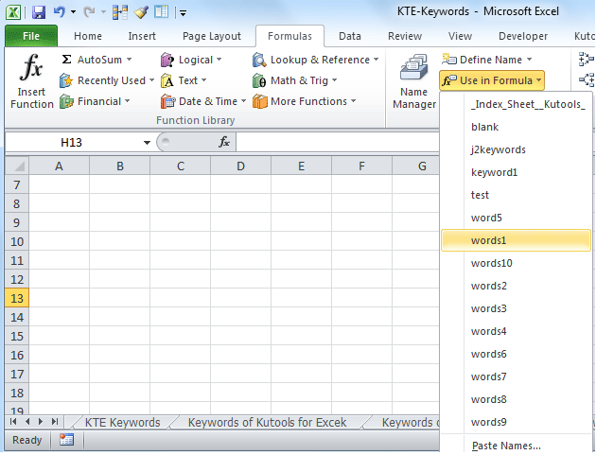The width and height of the screenshot is (596, 455).
Task: Choose j2keywords from the names list
Action: tap(516, 149)
